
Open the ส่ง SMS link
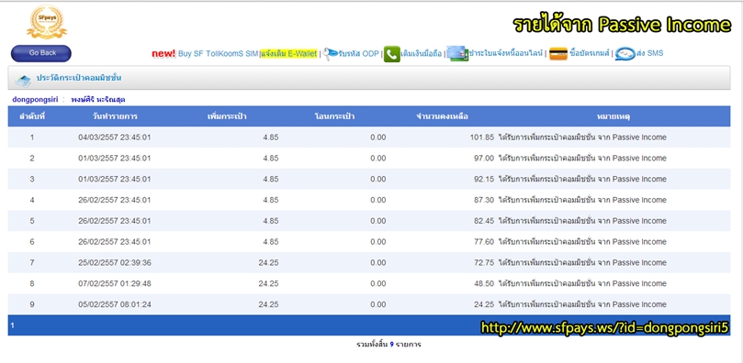coord(649,53)
